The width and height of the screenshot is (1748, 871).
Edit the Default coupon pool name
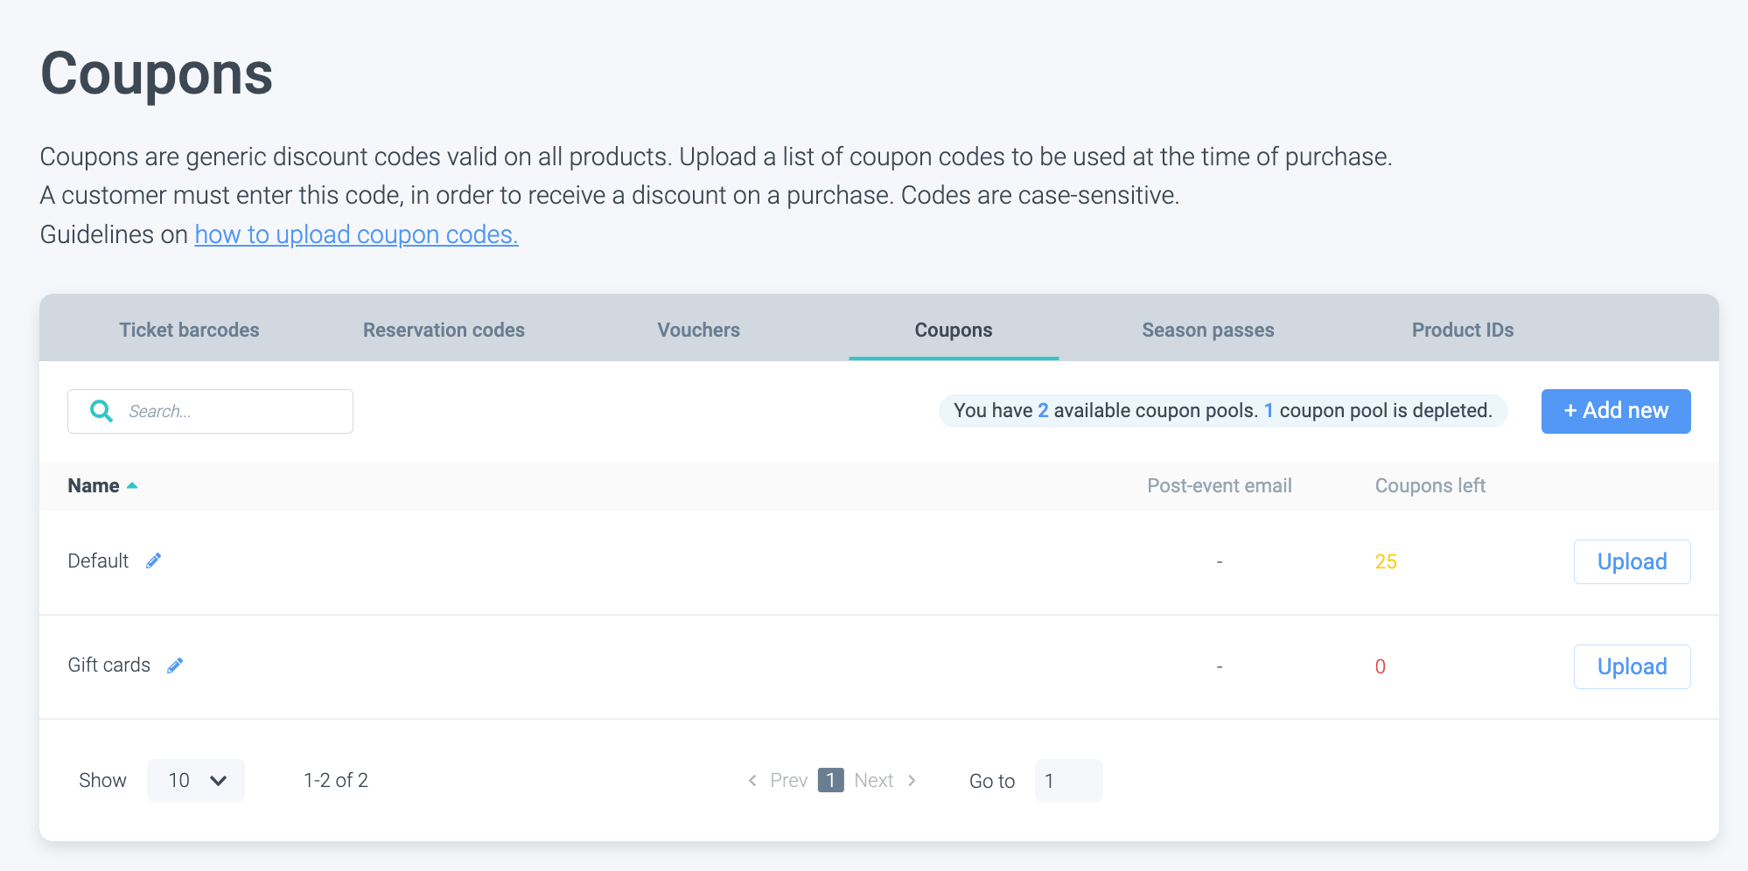(x=154, y=561)
